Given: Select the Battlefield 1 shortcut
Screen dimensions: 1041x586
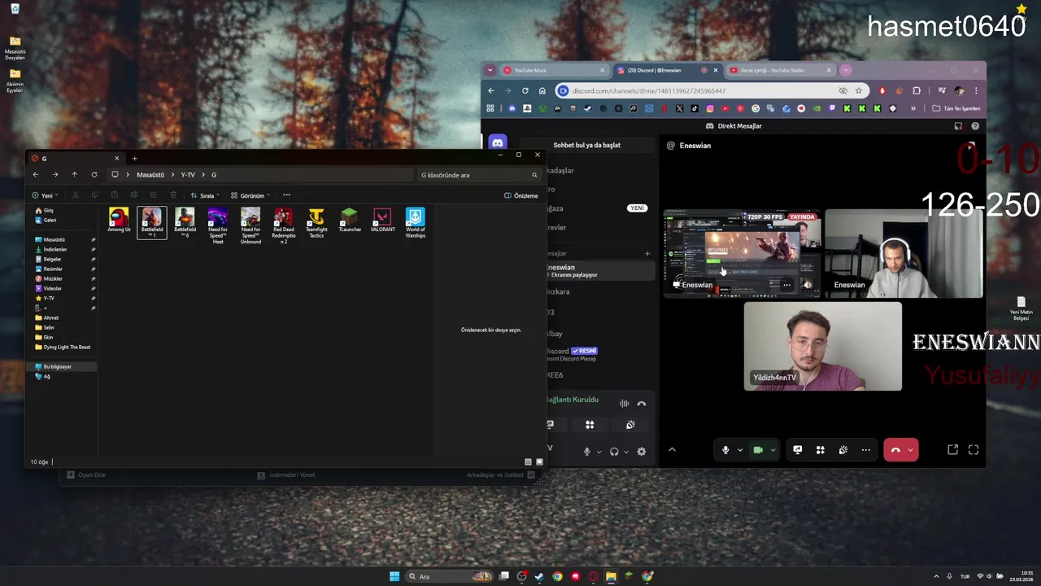Looking at the screenshot, I should coord(152,223).
